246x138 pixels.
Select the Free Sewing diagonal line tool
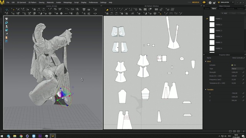click(x=166, y=14)
